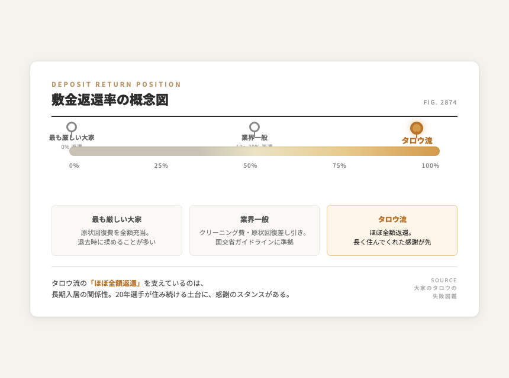Select the 最も厳しい大家 description card
Viewport: 509px width, 378px height.
click(117, 230)
